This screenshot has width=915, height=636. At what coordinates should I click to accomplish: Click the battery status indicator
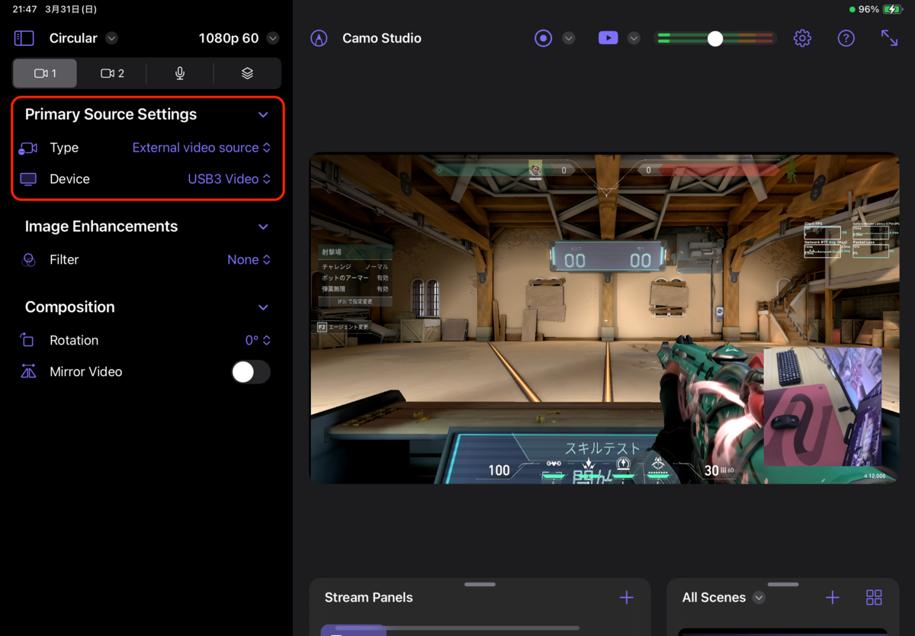click(892, 9)
